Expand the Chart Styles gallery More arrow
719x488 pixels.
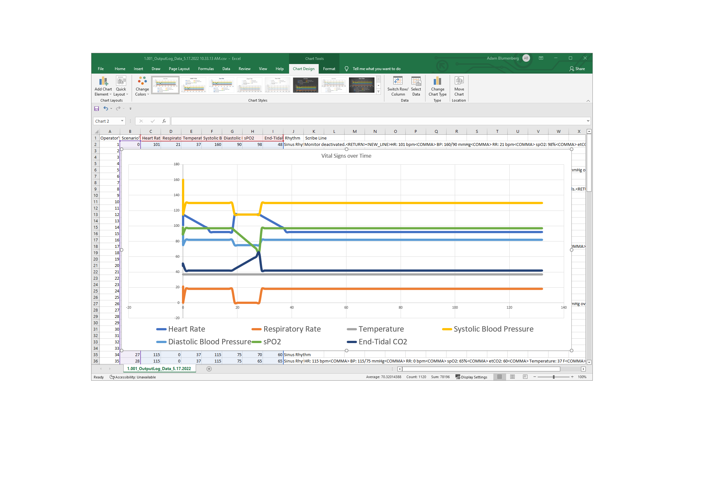(378, 92)
